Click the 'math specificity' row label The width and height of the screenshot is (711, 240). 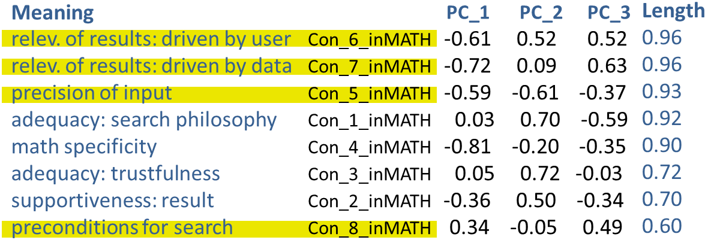point(84,147)
